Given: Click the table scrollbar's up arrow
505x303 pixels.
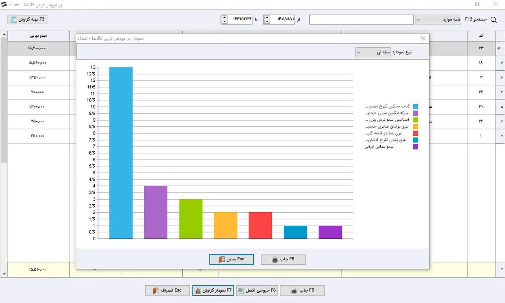Looking at the screenshot, I should tap(4, 34).
